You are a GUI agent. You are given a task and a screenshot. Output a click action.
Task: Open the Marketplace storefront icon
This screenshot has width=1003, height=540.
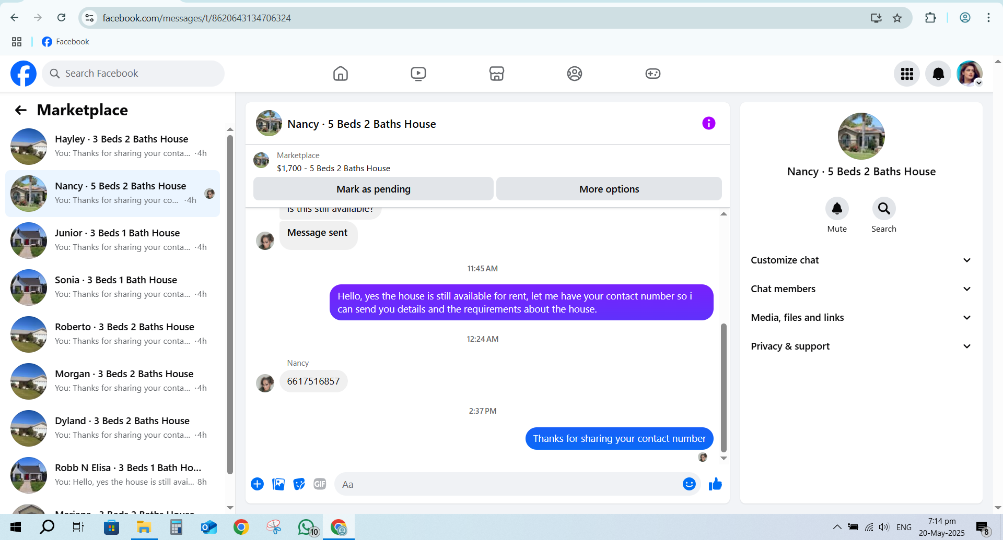point(496,74)
